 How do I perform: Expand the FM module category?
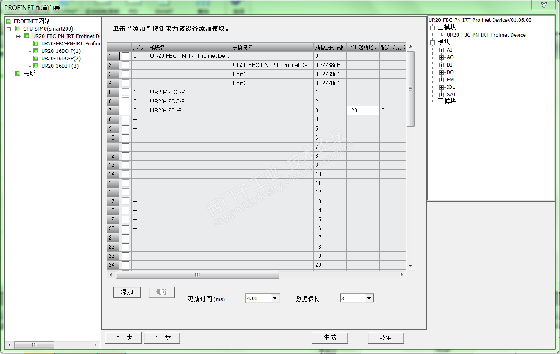point(442,80)
